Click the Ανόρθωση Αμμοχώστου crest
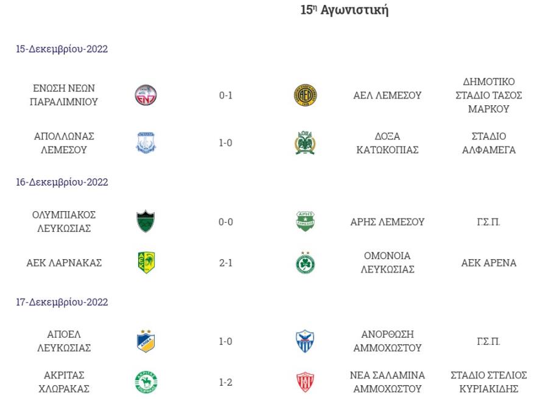548x407 pixels. point(305,341)
